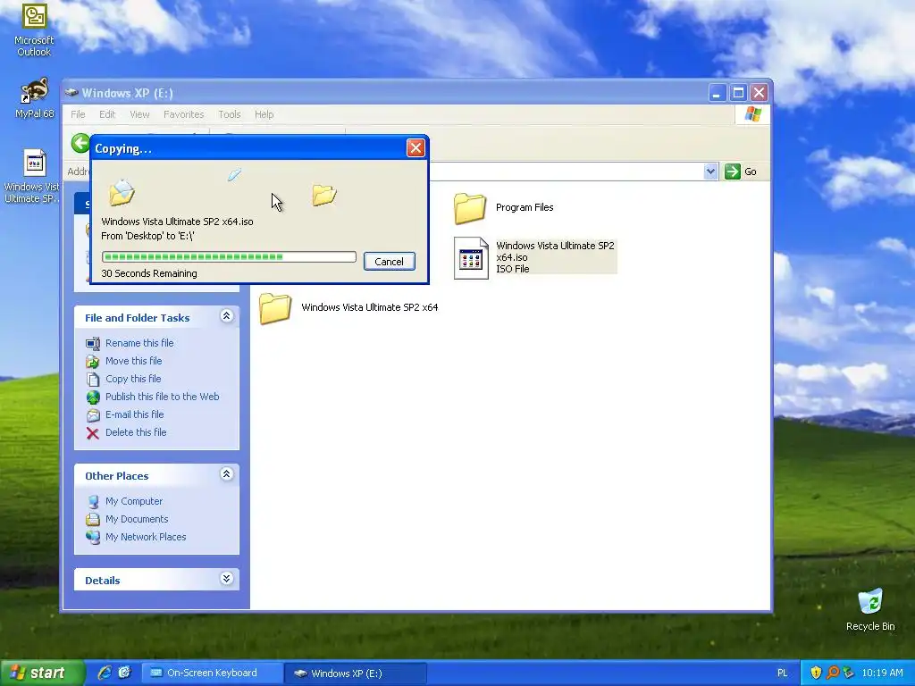Close the Copying dialog
Image resolution: width=915 pixels, height=686 pixels.
[x=416, y=148]
